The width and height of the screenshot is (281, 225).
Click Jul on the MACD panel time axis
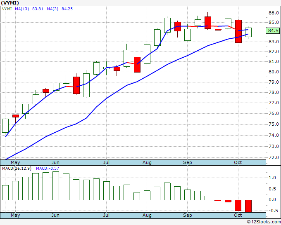pyautogui.click(x=106, y=216)
